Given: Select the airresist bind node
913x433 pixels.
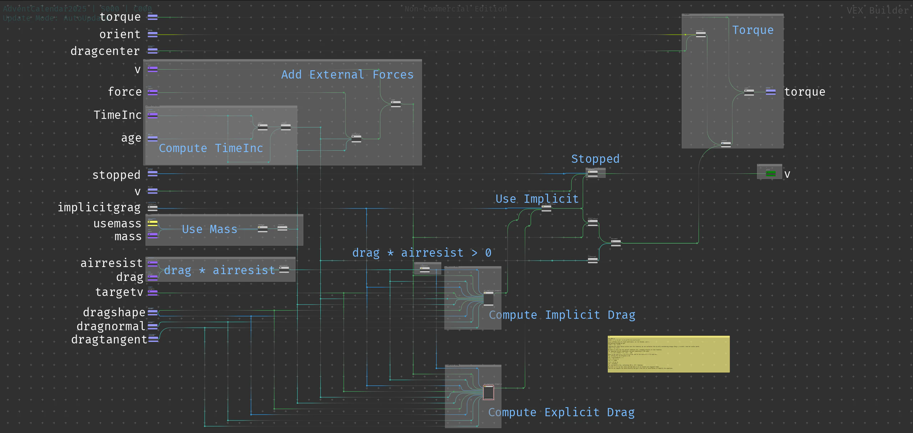Looking at the screenshot, I should 153,263.
